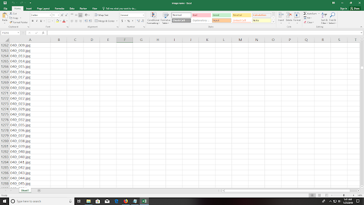The image size is (364, 205).
Task: Switch to the Insert tab
Action: click(x=29, y=9)
